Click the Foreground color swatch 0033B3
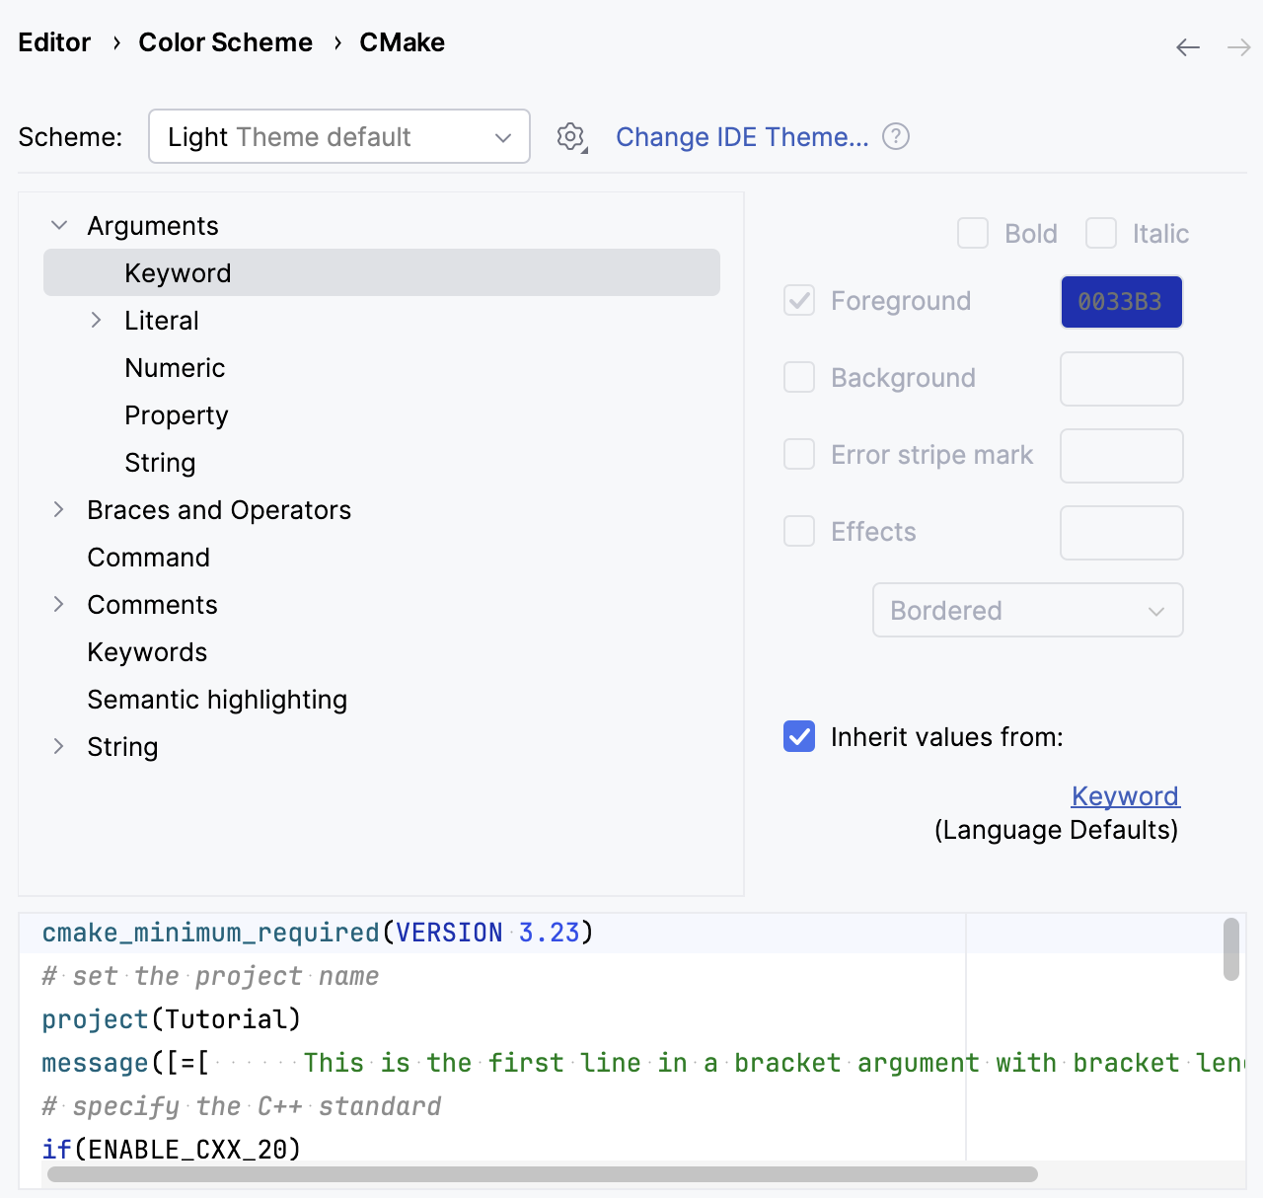This screenshot has height=1198, width=1263. pos(1121,302)
